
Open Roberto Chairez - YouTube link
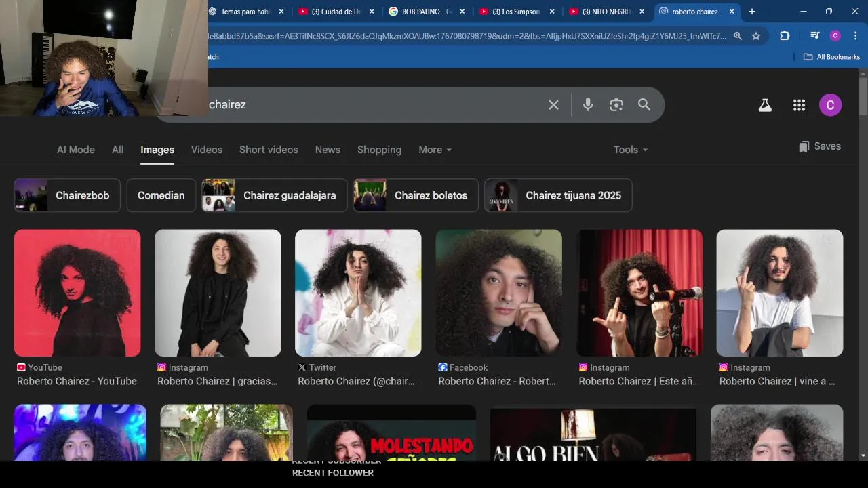(x=77, y=381)
